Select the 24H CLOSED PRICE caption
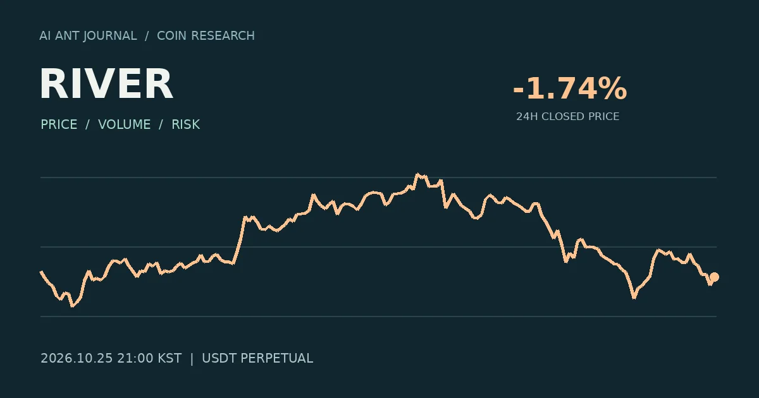This screenshot has height=398, width=759. point(567,117)
